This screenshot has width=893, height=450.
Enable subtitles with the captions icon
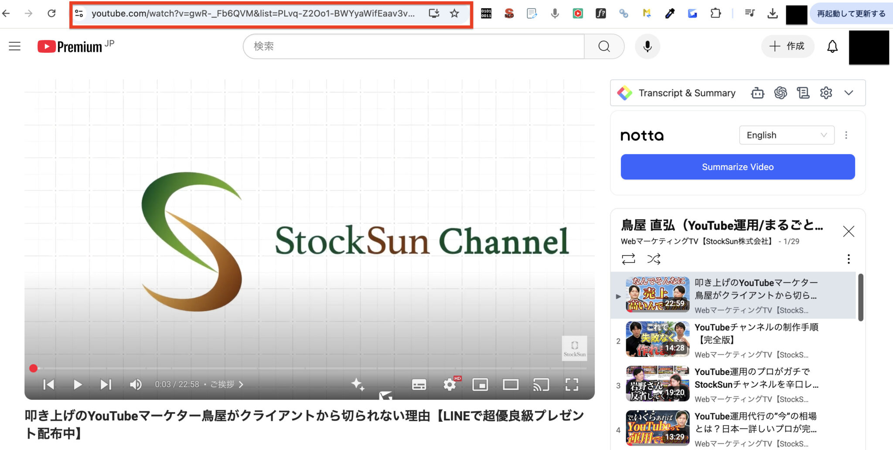pos(418,384)
